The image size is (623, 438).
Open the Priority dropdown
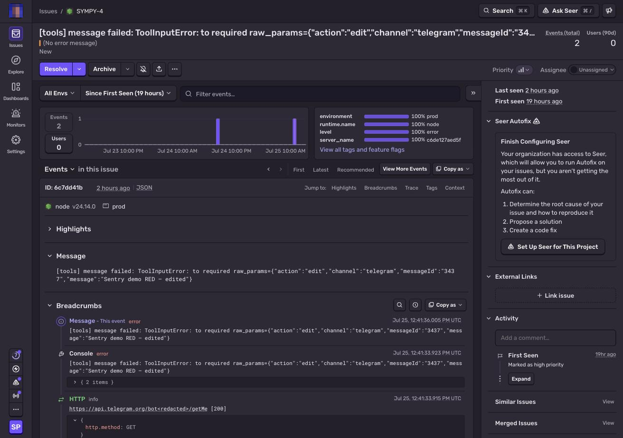524,70
